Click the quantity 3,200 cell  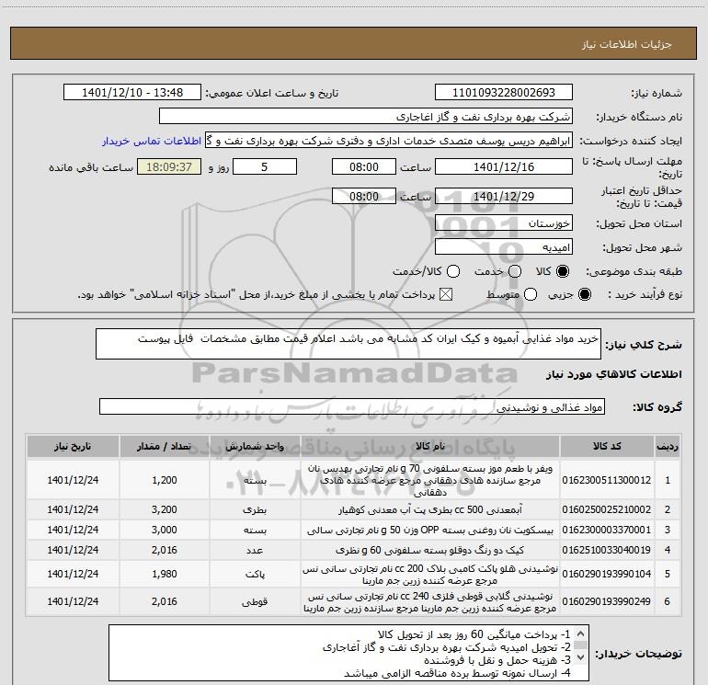pyautogui.click(x=165, y=509)
